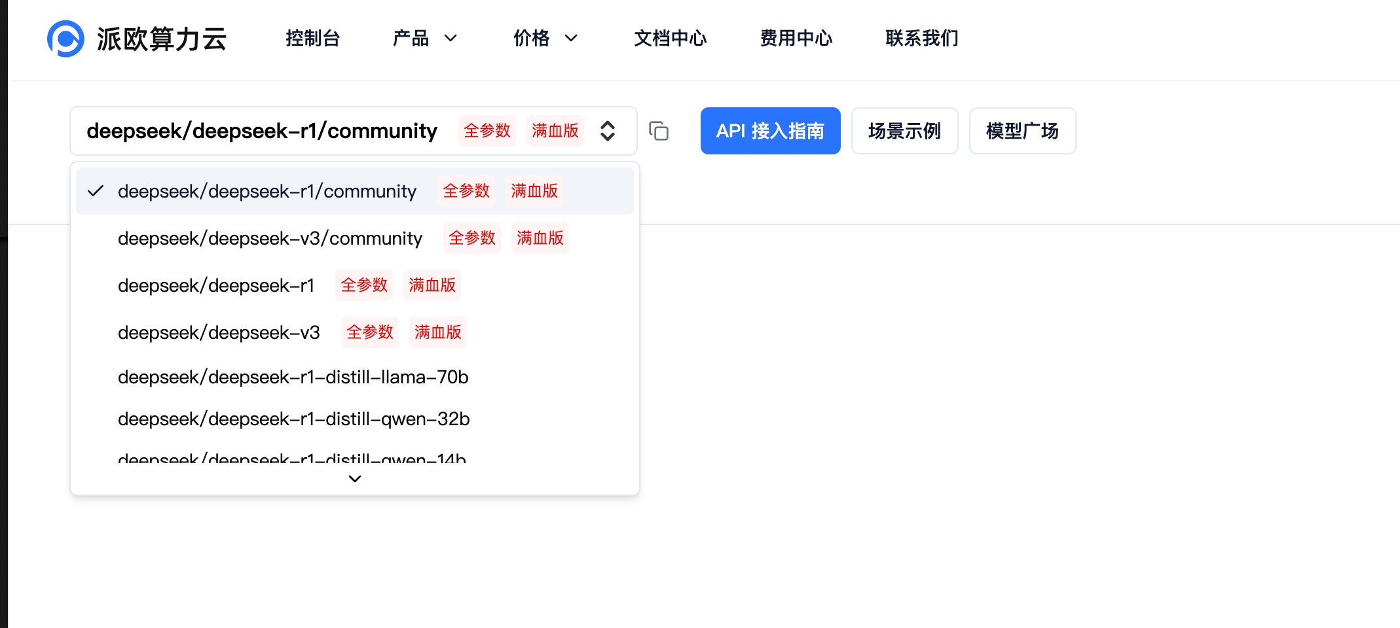This screenshot has width=1400, height=628.
Task: Click the scroll-down chevron below the model list
Action: 355,479
